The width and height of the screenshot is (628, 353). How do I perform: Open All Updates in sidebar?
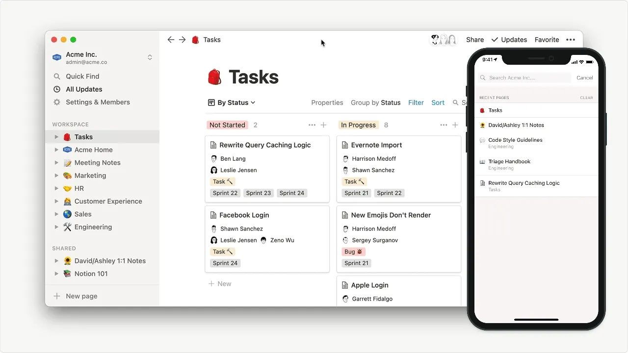coord(84,89)
